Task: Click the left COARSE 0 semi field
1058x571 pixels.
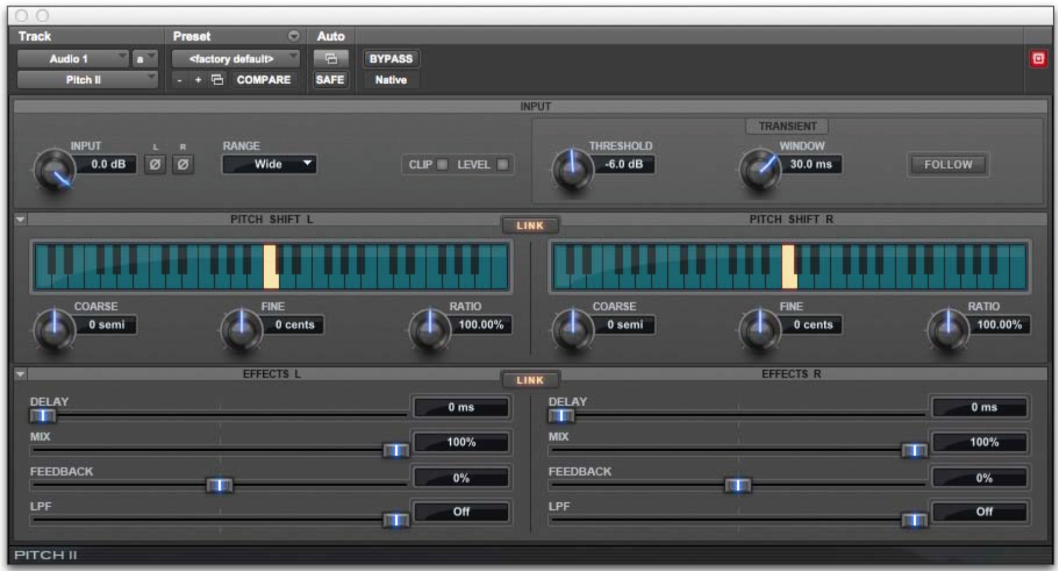Action: point(107,325)
